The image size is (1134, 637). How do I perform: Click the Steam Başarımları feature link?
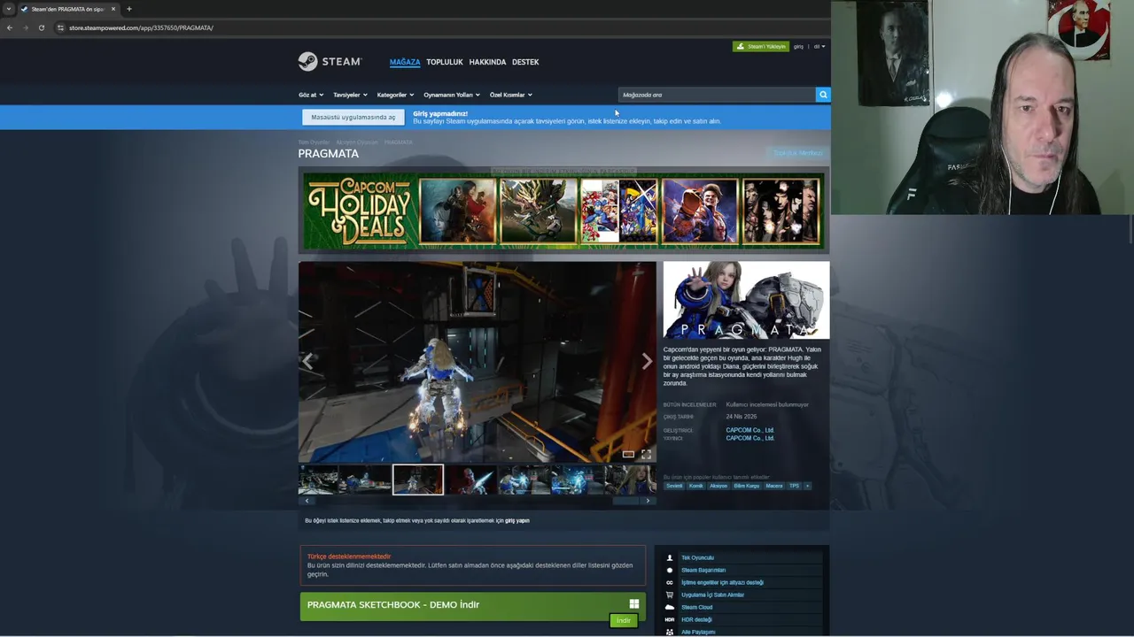703,570
